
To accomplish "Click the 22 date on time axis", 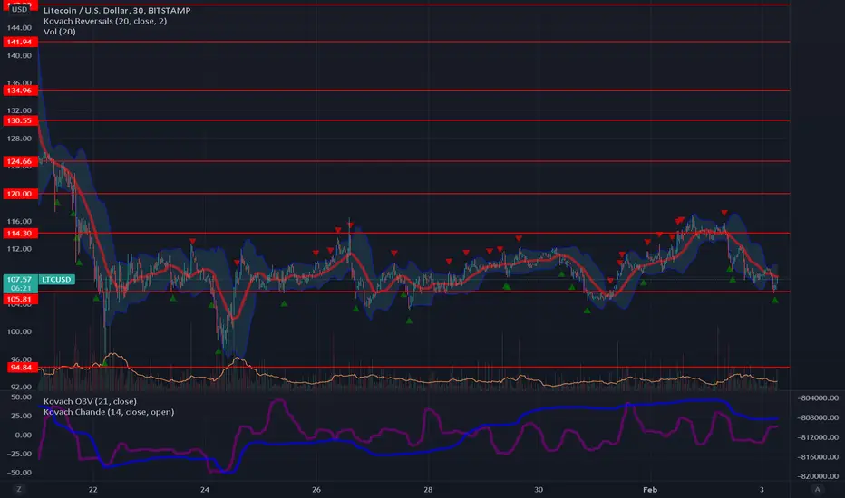I will pyautogui.click(x=93, y=489).
